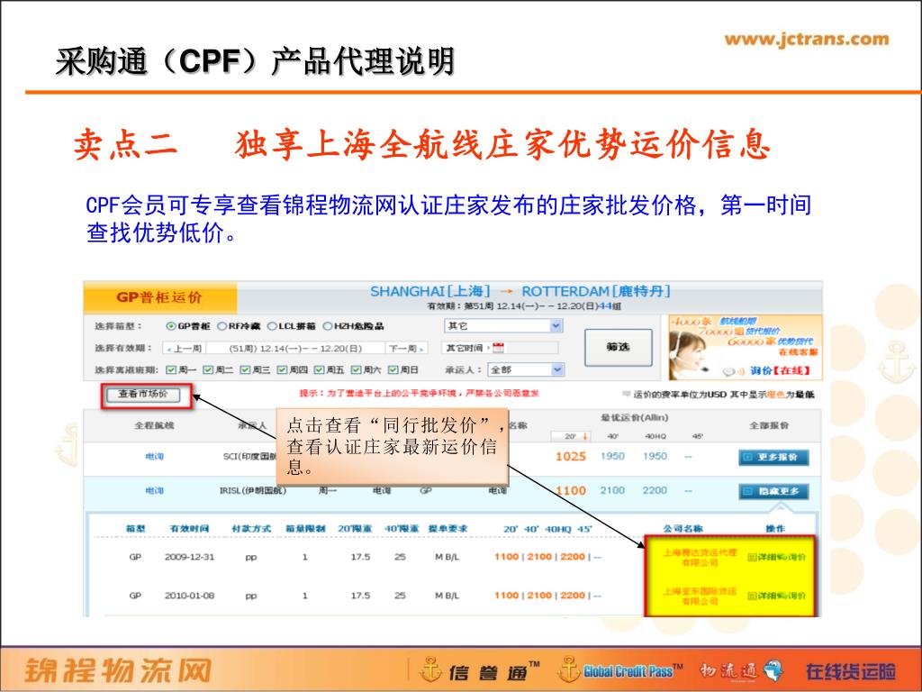
Task: Click 电询 link in the IRISL row
Action: 154,490
